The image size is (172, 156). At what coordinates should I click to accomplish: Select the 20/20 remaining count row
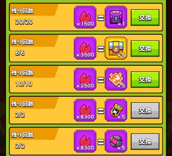pos(86,17)
